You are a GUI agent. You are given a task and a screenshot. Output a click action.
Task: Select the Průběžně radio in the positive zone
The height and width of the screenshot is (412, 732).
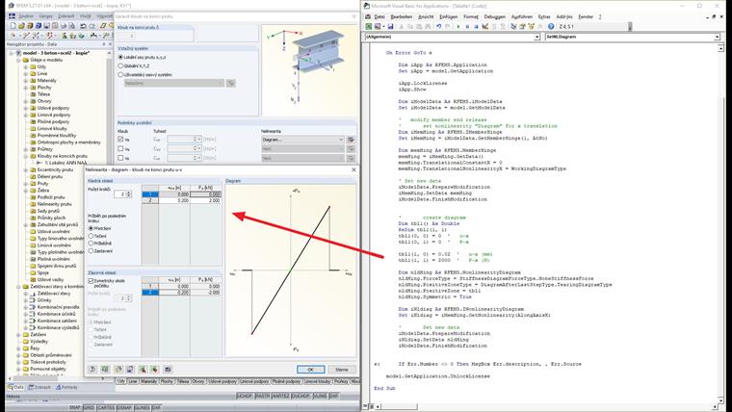tap(91, 244)
